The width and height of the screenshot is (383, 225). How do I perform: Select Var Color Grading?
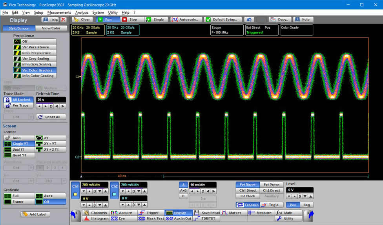click(35, 70)
